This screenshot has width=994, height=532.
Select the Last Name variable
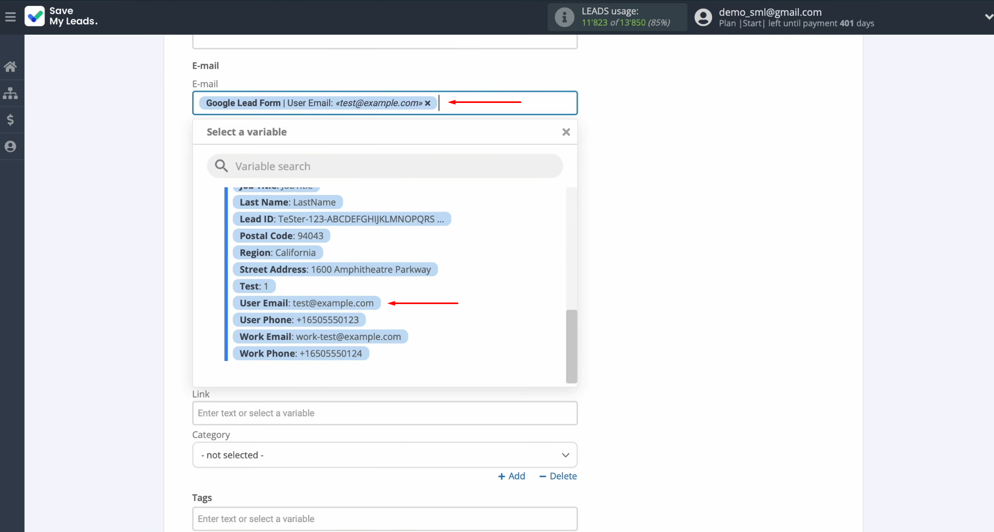click(288, 202)
